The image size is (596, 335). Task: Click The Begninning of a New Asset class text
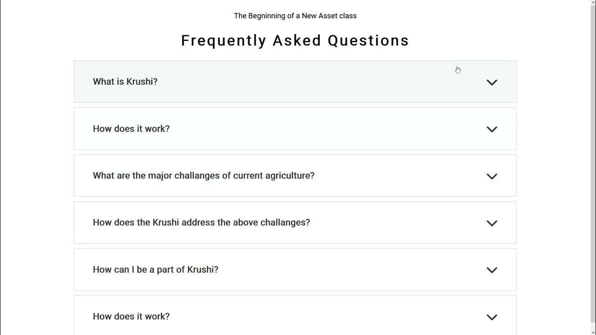tap(295, 16)
